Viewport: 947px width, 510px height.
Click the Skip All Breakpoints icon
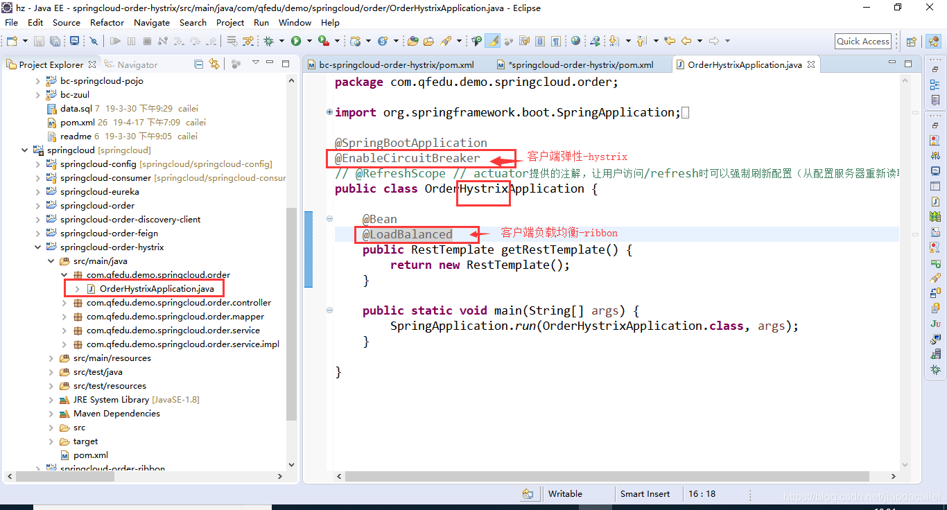click(94, 41)
